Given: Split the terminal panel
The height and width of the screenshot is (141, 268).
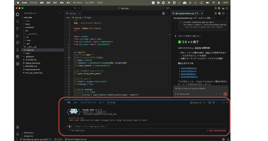Looking at the screenshot, I should (210, 102).
